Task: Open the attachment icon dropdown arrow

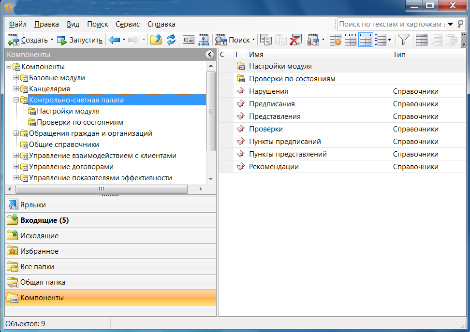Action: [x=323, y=40]
